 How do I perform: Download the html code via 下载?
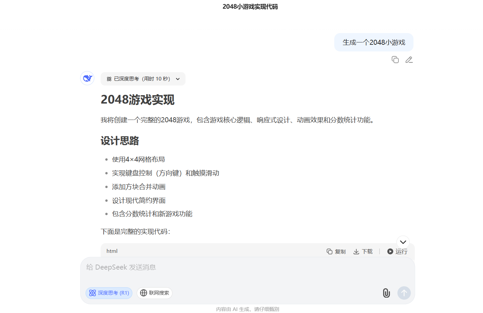click(363, 252)
